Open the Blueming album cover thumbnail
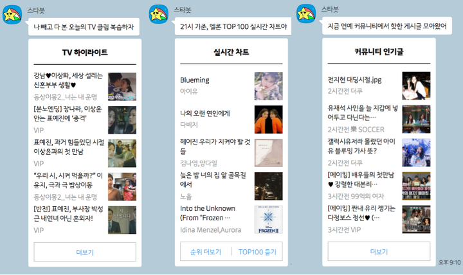This screenshot has width=463, height=275. [268, 86]
